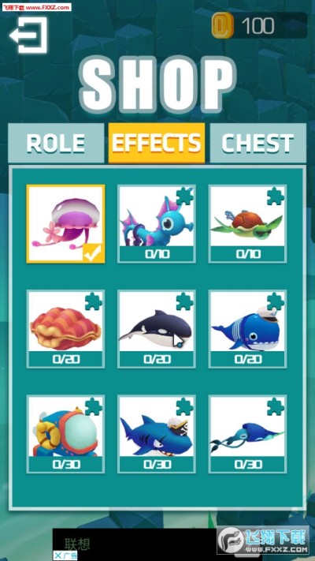Click the exit back arrow icon
This screenshot has height=561, width=315.
coord(28,35)
